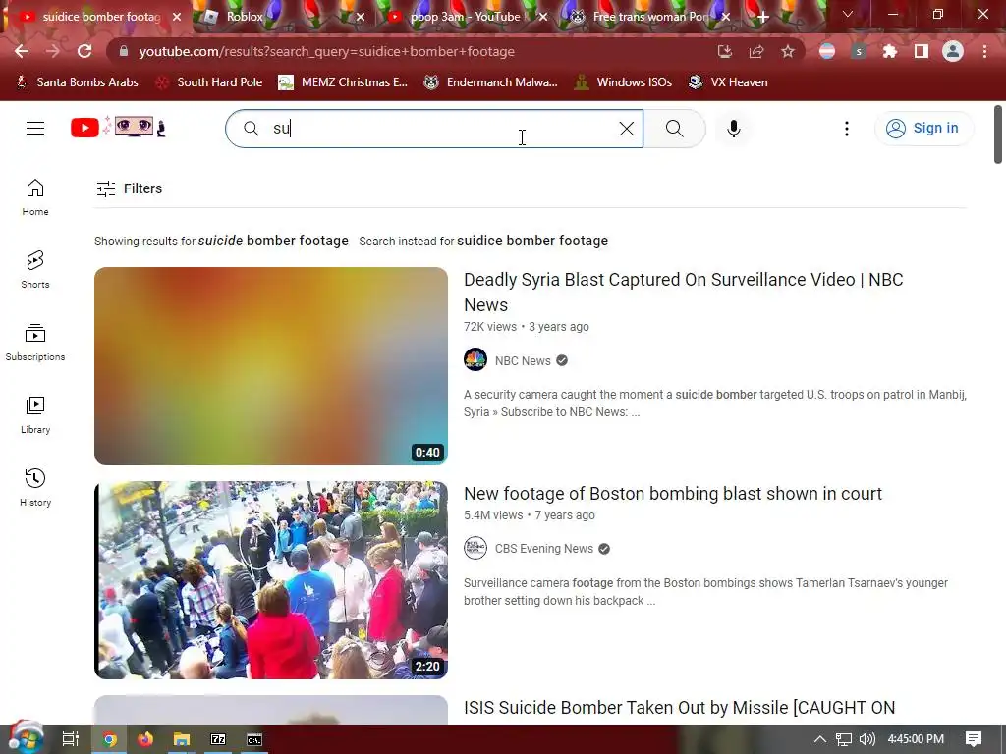This screenshot has width=1006, height=754.
Task: Click the page vertical scrollbar
Action: point(998,135)
